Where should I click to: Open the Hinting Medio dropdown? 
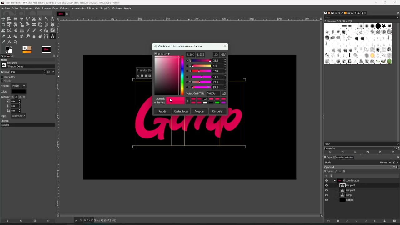point(19,86)
